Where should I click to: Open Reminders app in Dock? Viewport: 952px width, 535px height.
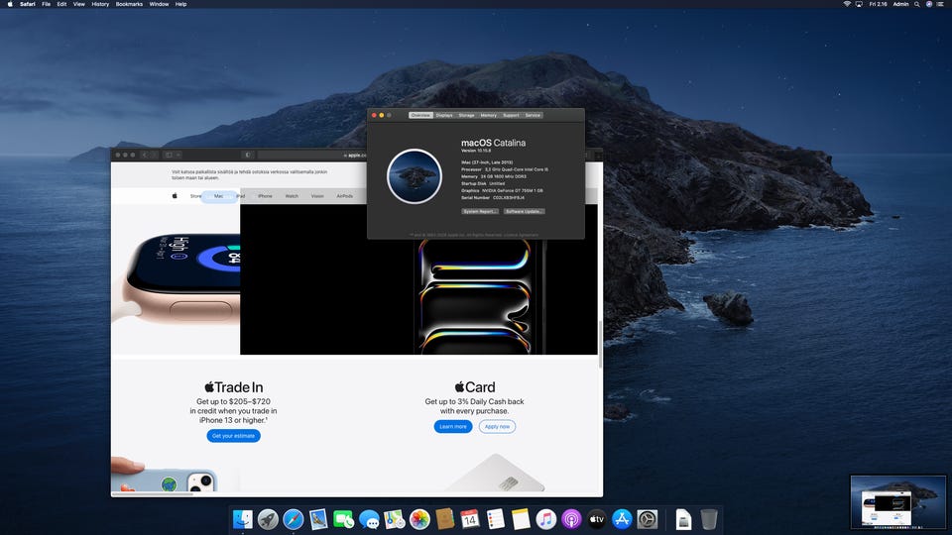coord(496,519)
